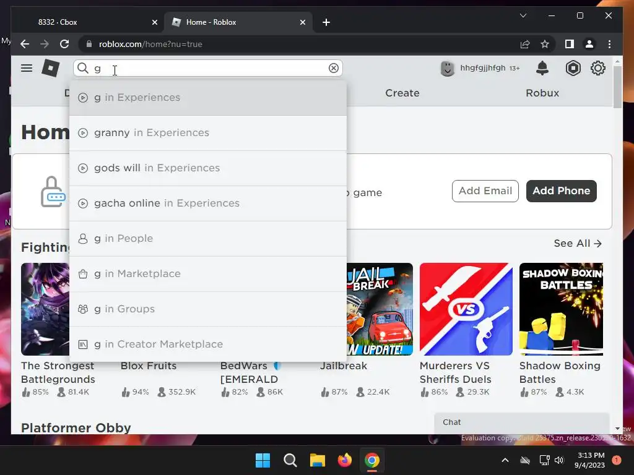Open the Chat panel bar

coord(521,422)
